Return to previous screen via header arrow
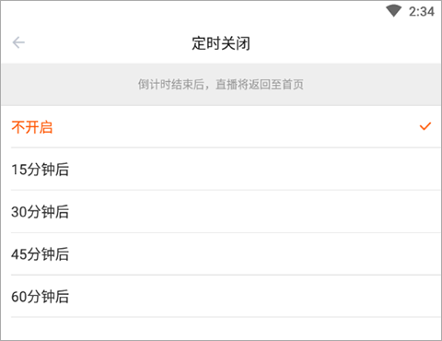Screen dimensions: 442x341 click(x=18, y=42)
